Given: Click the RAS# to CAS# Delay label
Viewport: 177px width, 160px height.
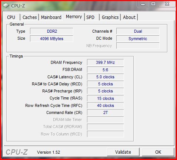Looking at the screenshot, I should 57,84.
